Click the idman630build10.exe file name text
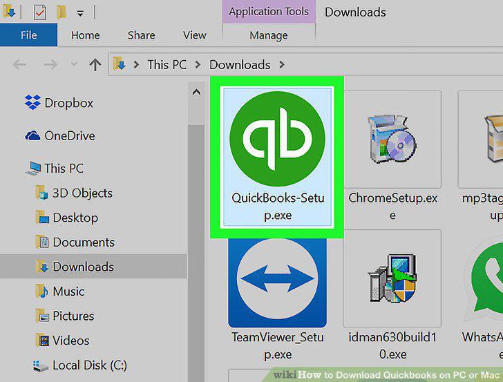Image resolution: width=503 pixels, height=382 pixels. 392,346
